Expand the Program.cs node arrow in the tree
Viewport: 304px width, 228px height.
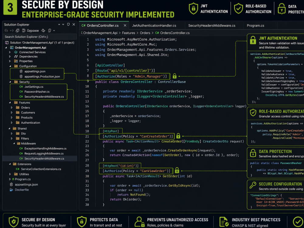coord(10,179)
